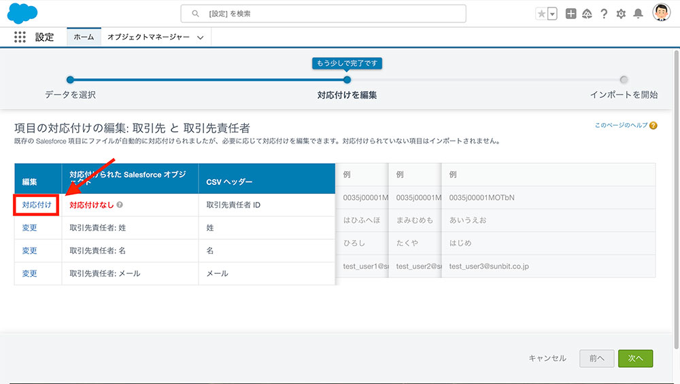The width and height of the screenshot is (680, 384).
Task: Click 変更 link for the 姓 row
Action: (x=29, y=228)
